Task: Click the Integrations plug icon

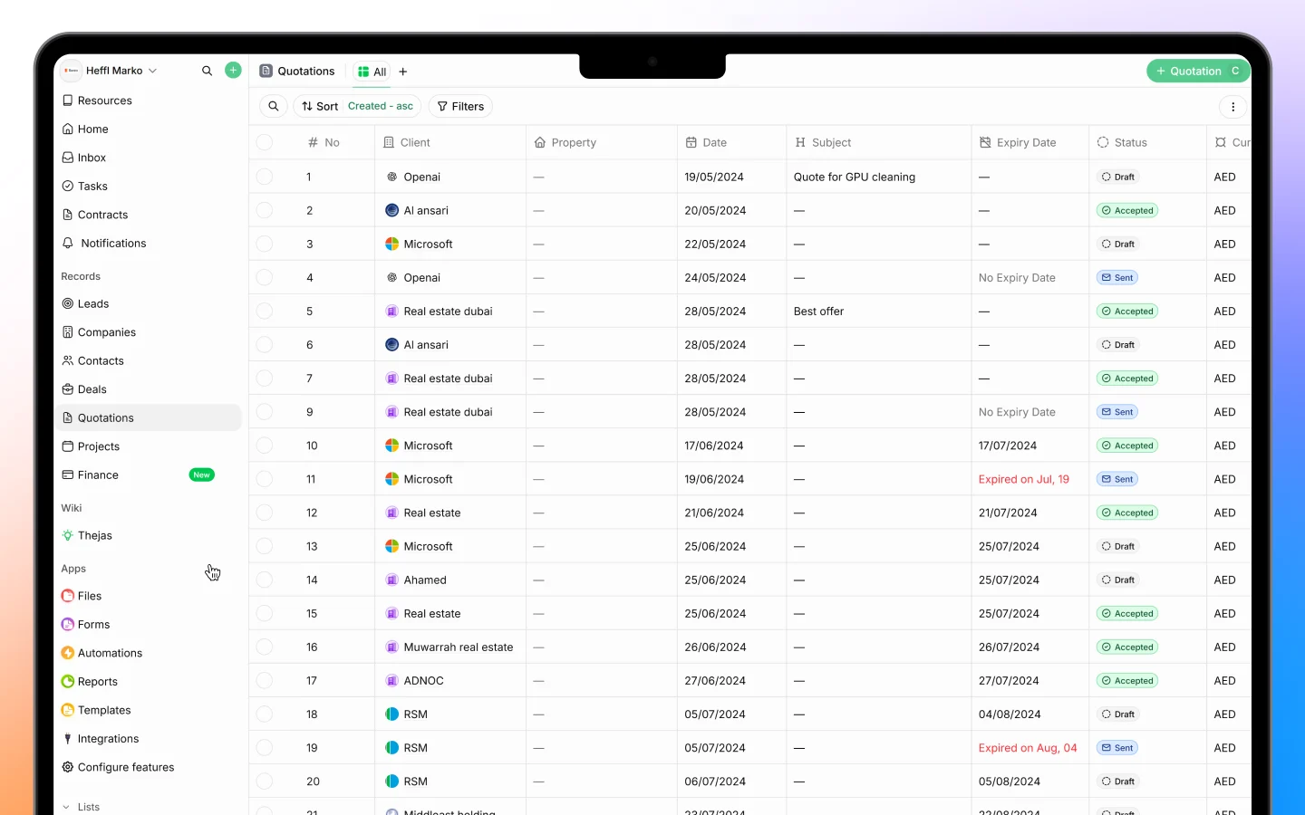Action: (x=68, y=739)
